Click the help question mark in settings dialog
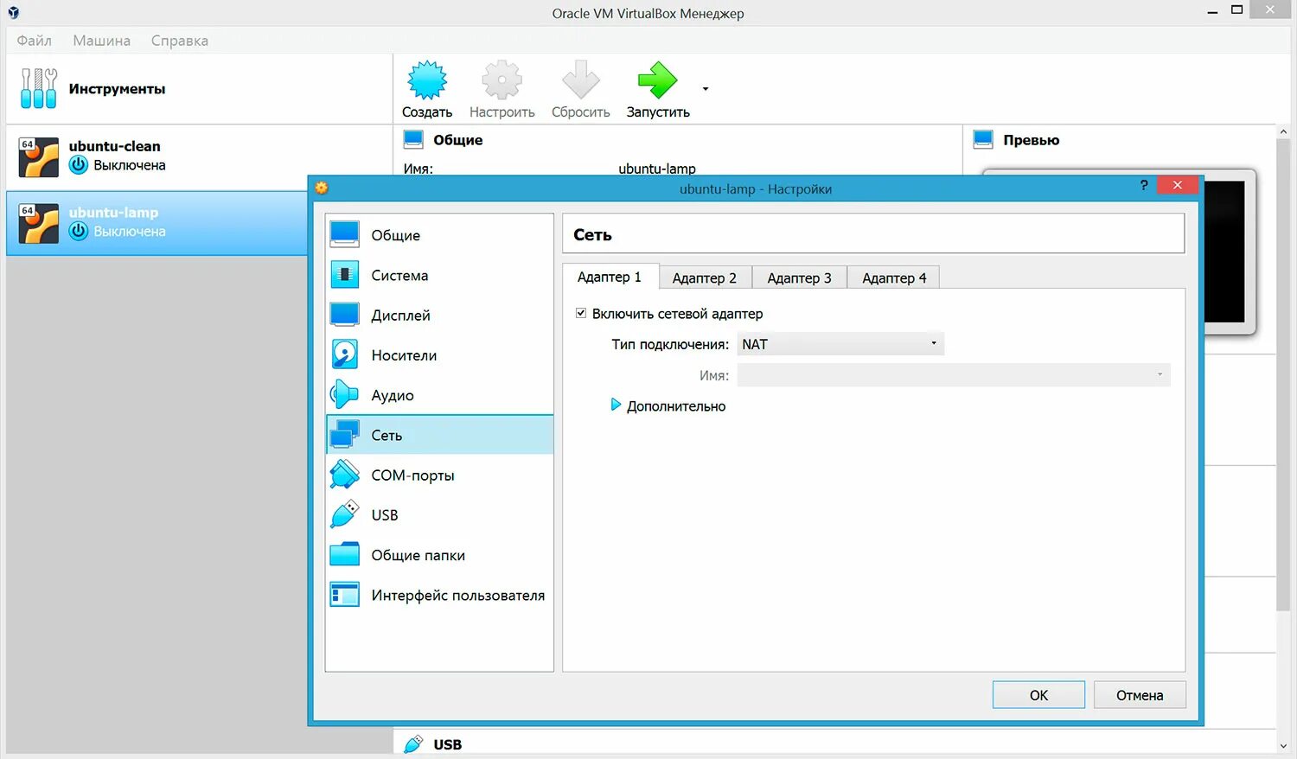This screenshot has width=1297, height=759. [x=1144, y=185]
